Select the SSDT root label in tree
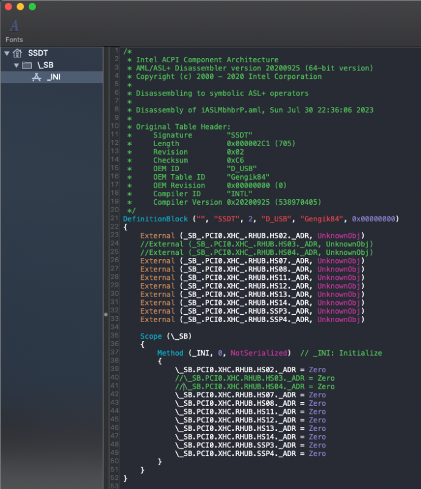The height and width of the screenshot is (489, 421). [x=38, y=53]
